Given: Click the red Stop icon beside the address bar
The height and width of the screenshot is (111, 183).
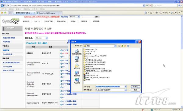Looking at the screenshot, I should [x=150, y=6].
